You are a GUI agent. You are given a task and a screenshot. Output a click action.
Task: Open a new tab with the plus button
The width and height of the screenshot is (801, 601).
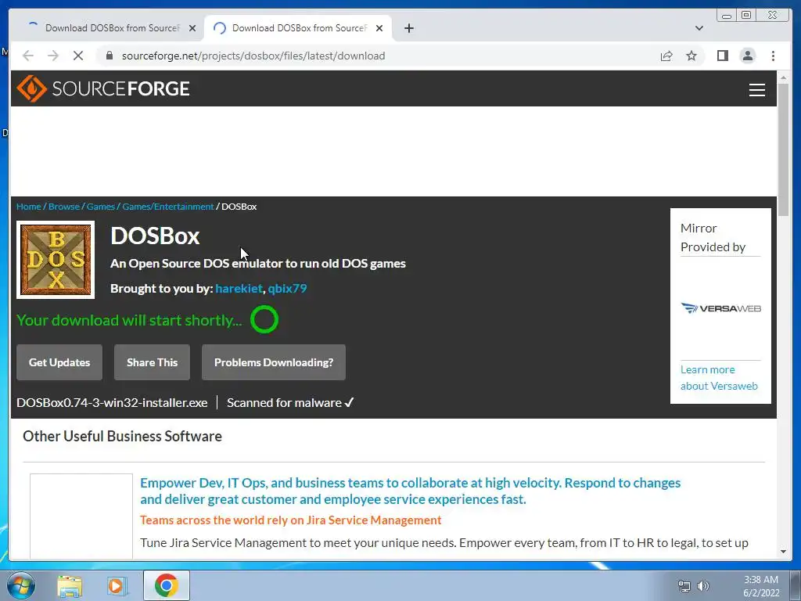tap(408, 28)
